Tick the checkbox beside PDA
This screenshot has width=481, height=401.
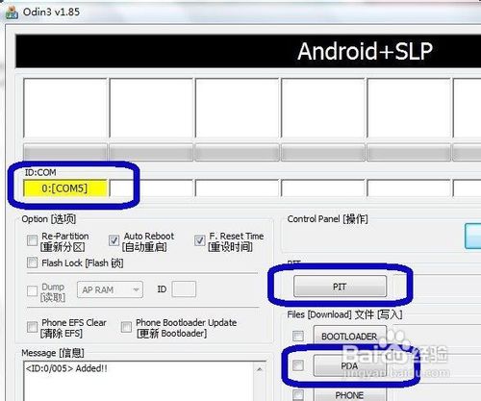pyautogui.click(x=298, y=365)
